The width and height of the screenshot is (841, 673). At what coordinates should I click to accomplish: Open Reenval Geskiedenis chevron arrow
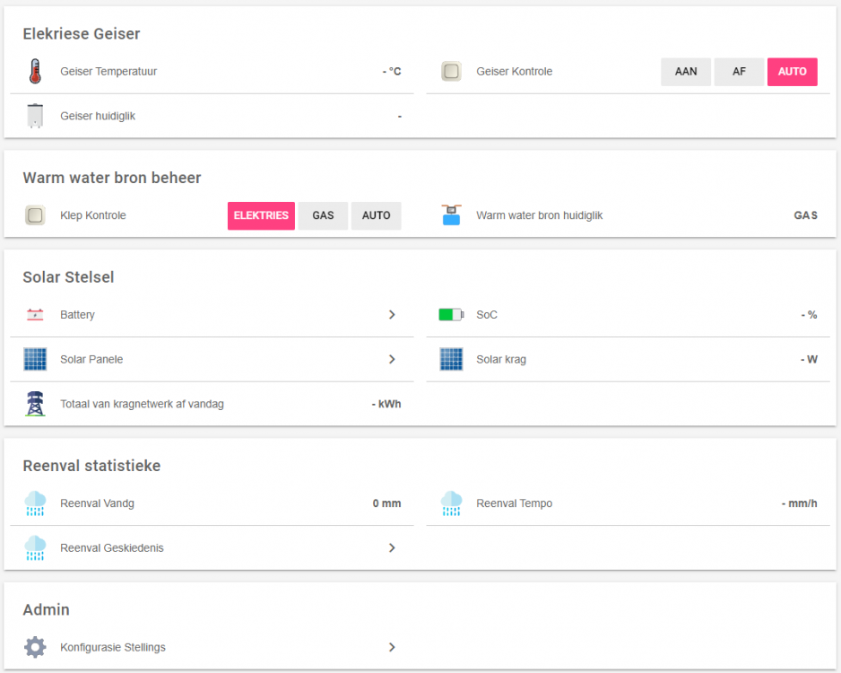tap(392, 548)
